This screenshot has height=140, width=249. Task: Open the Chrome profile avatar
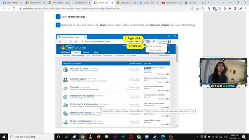(x=240, y=9)
